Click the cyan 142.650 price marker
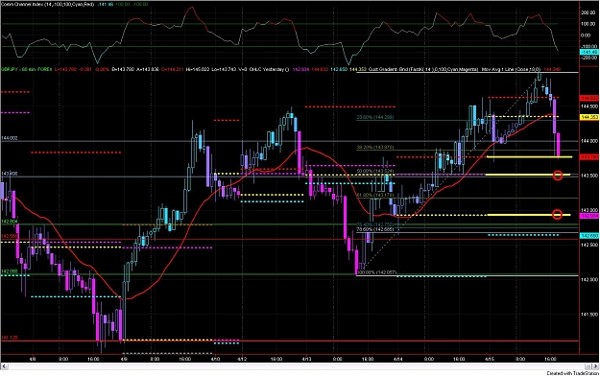This screenshot has height=376, width=600. (589, 236)
